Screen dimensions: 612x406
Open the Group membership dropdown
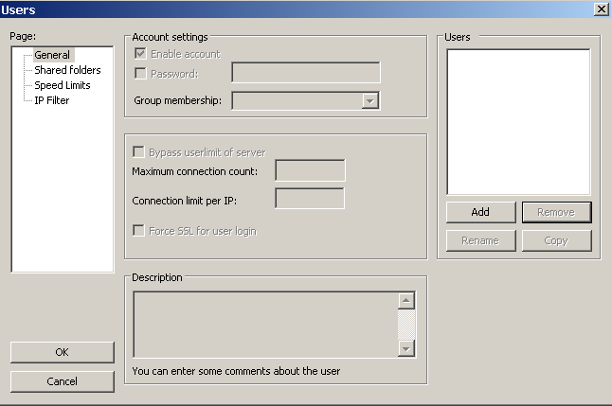(x=370, y=101)
